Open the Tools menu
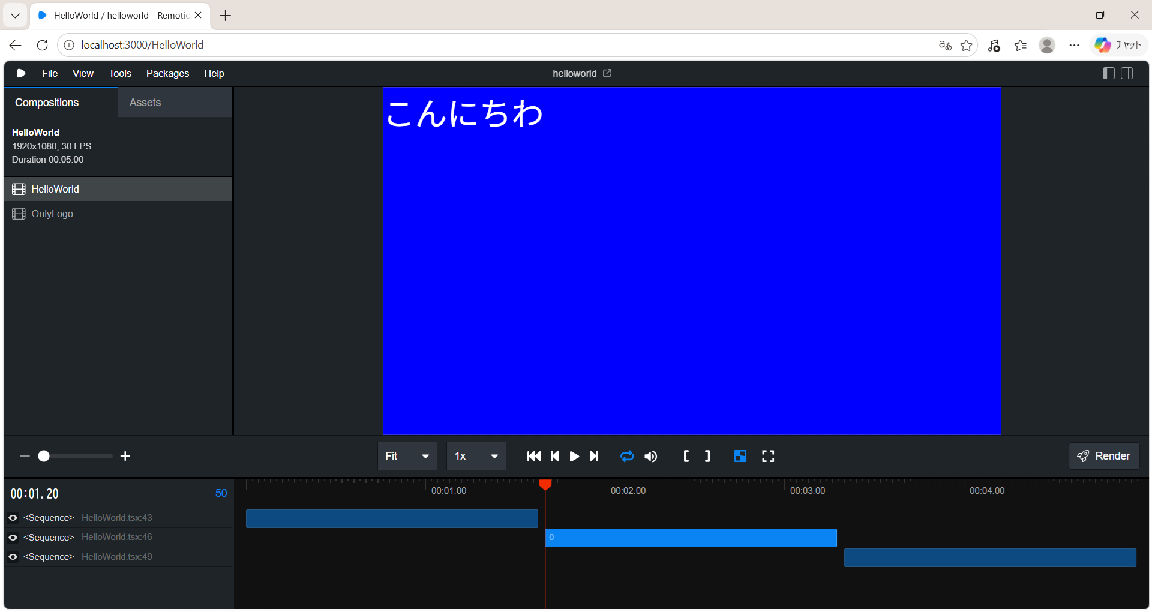The height and width of the screenshot is (612, 1152). pyautogui.click(x=119, y=73)
